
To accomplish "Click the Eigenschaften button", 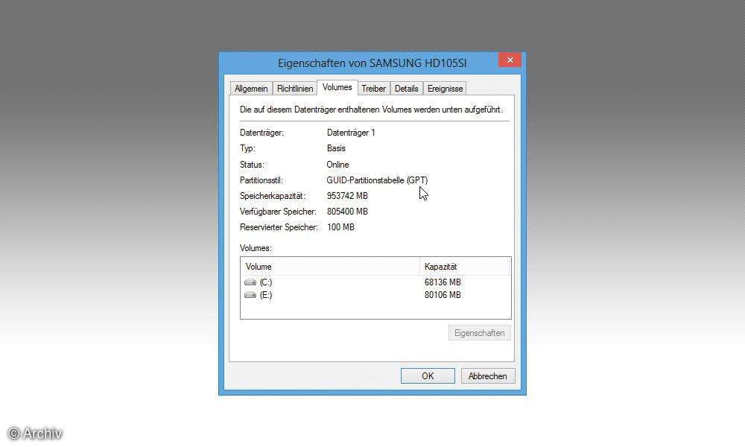I will point(479,332).
